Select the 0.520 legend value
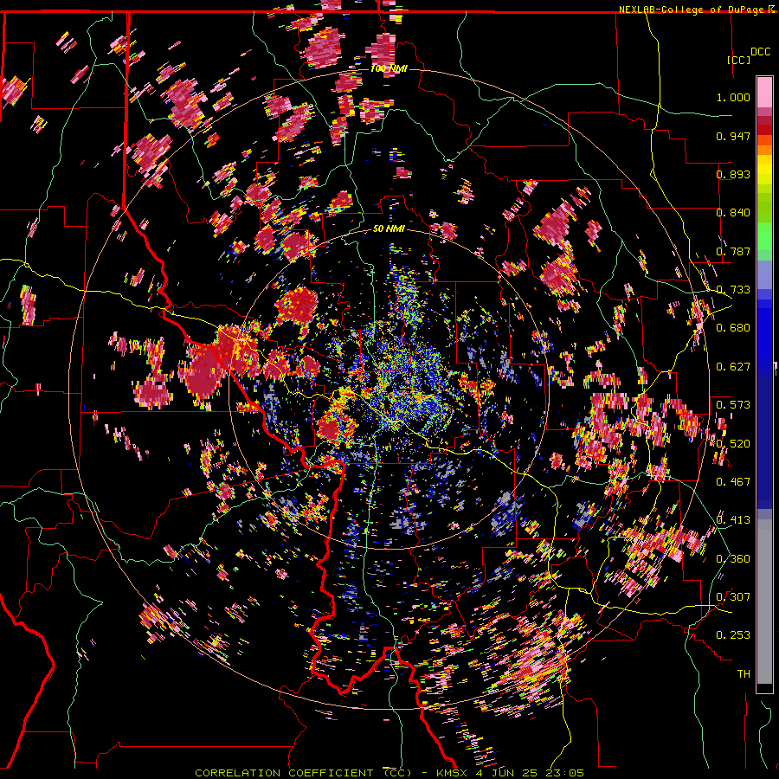Screen dimensions: 779x779 (733, 444)
